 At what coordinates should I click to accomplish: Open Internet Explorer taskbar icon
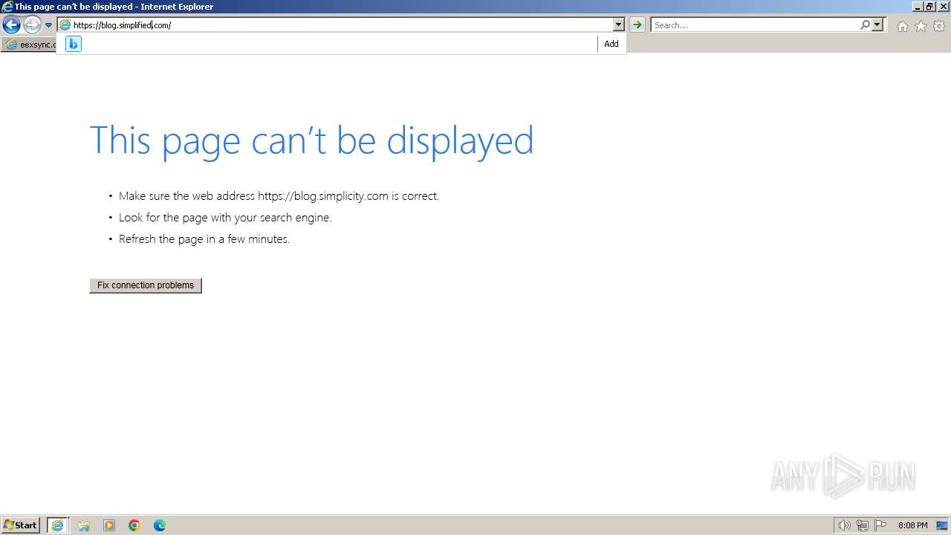[58, 525]
